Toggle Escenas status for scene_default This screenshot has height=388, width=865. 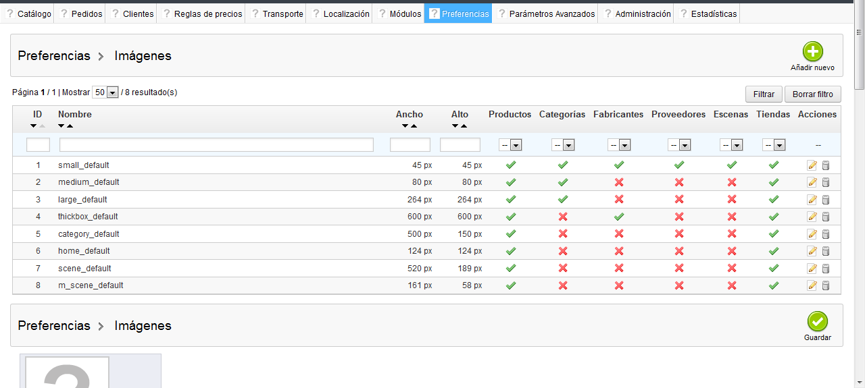(x=731, y=269)
